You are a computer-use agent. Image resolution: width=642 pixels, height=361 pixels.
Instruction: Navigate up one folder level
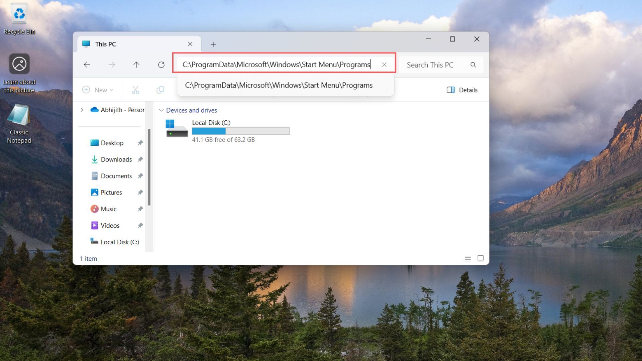click(x=136, y=65)
